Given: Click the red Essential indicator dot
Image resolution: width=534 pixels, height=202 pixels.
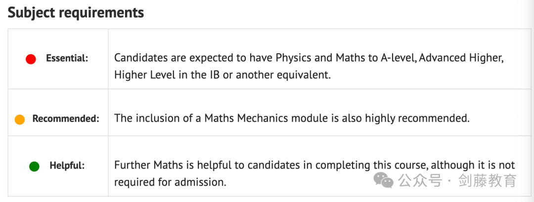Looking at the screenshot, I should point(31,59).
